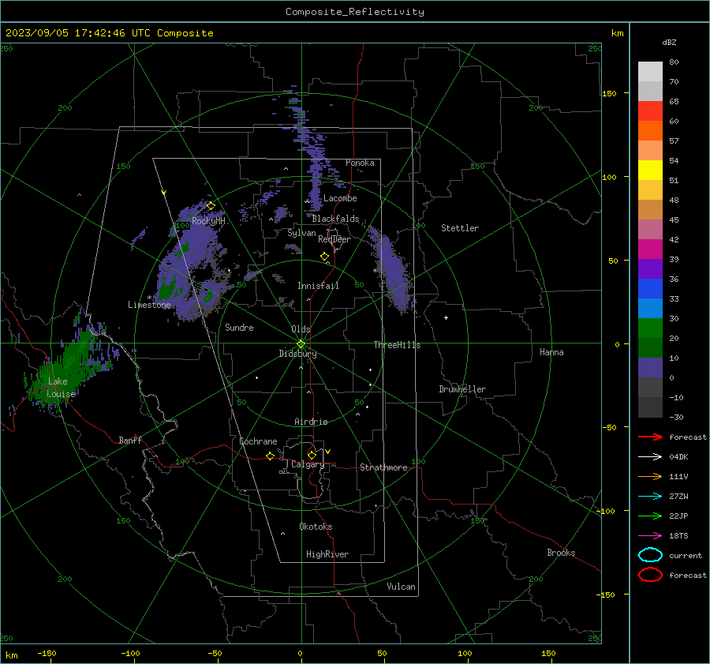Select the purple swatch above 36 label
Viewport: 710px width, 664px height.
pos(650,268)
